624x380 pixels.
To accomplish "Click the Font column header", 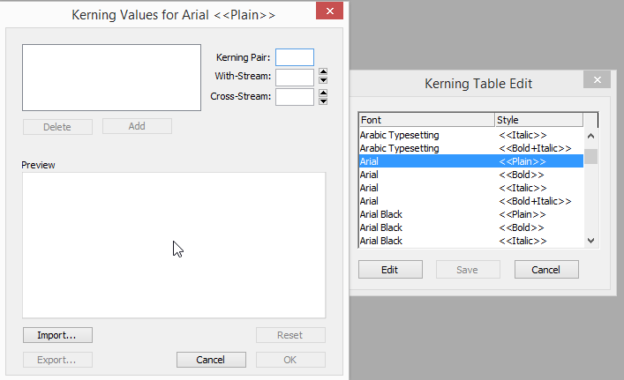I will tap(426, 120).
